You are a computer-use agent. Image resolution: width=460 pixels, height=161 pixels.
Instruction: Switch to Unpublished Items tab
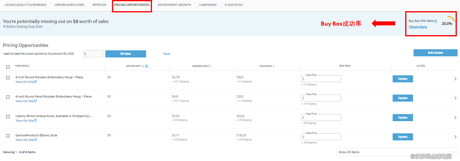pos(70,5)
